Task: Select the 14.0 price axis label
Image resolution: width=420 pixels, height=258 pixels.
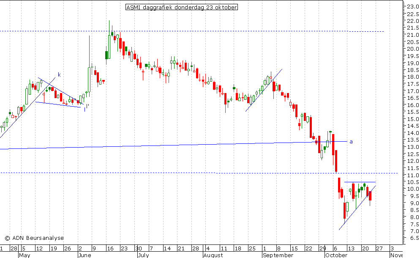Action: click(x=413, y=133)
